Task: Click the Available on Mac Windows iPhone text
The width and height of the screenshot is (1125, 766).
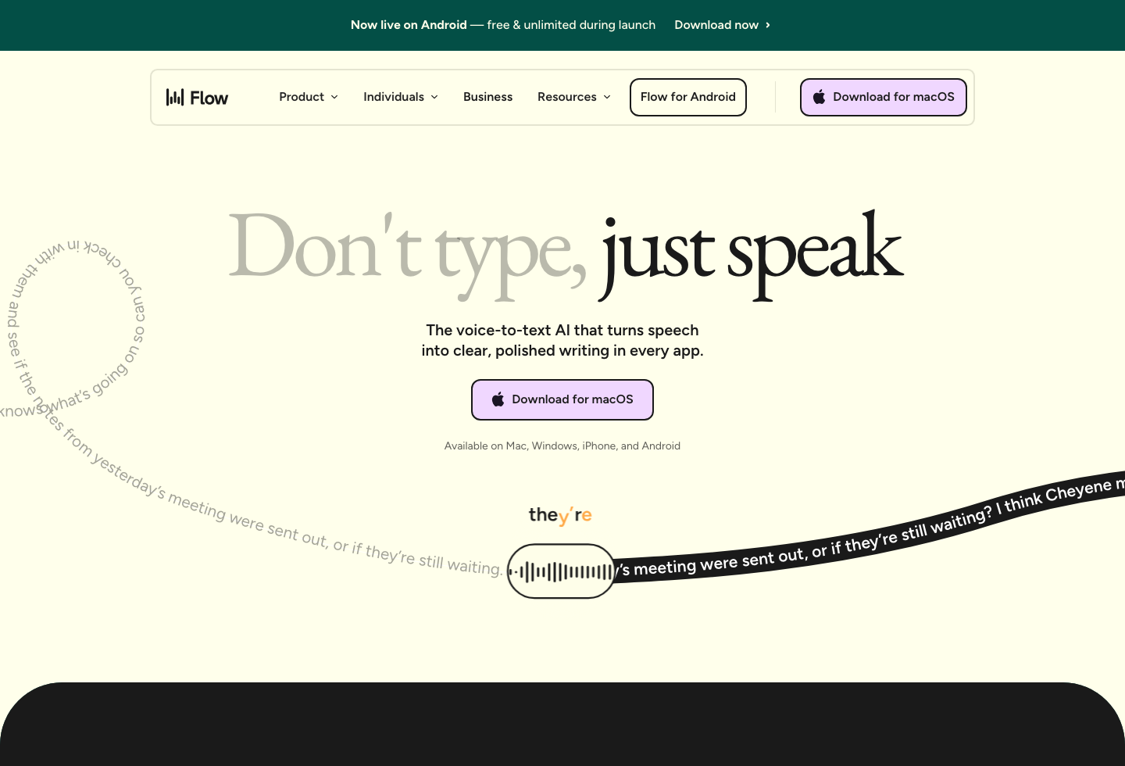Action: click(x=562, y=446)
